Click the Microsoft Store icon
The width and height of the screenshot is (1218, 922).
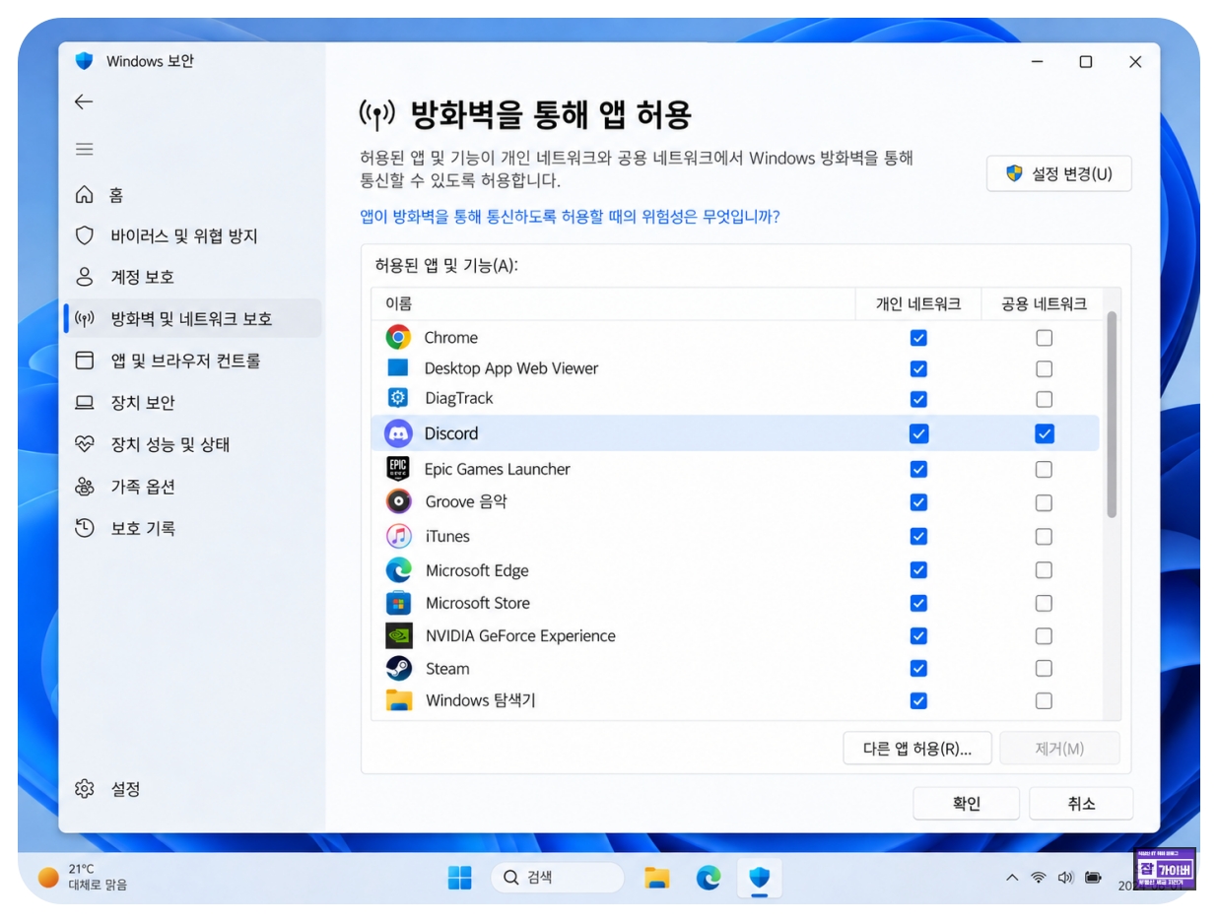[x=398, y=603]
